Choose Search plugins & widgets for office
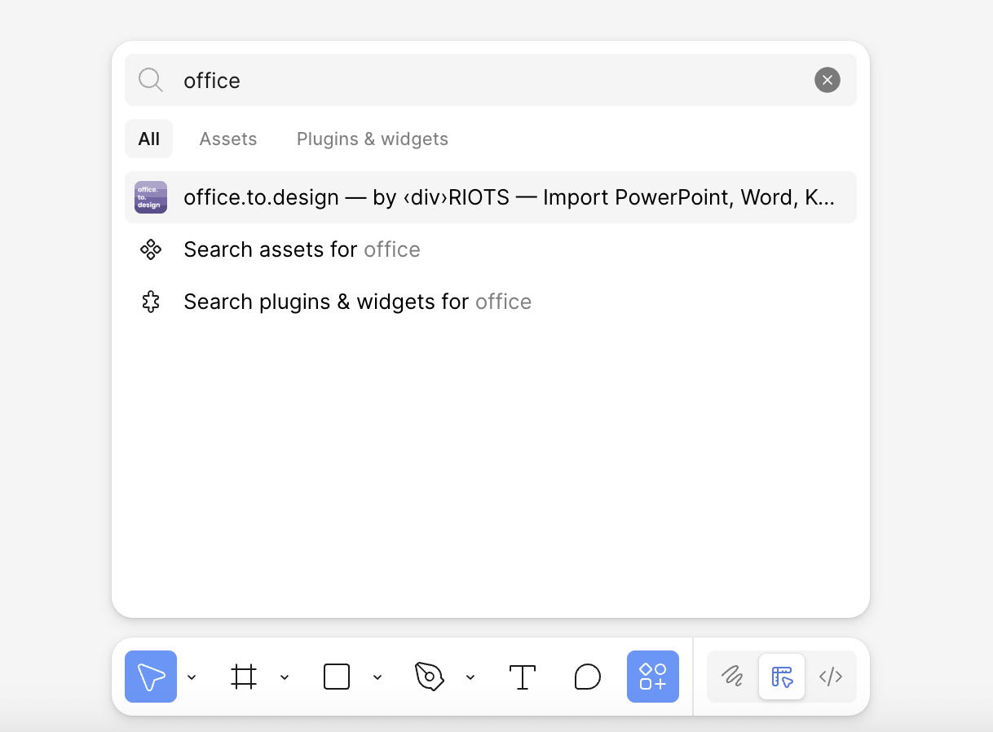Image resolution: width=993 pixels, height=732 pixels. tap(491, 302)
